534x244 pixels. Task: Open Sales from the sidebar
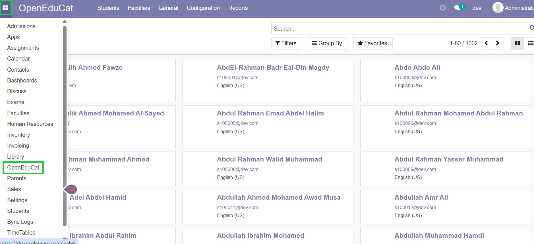point(14,189)
